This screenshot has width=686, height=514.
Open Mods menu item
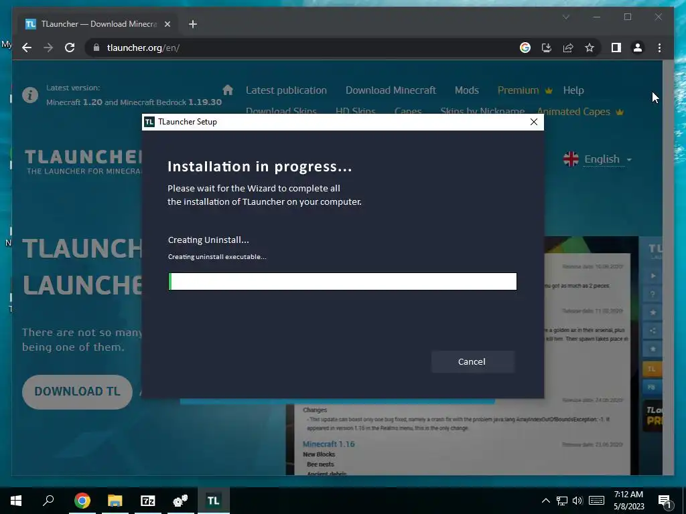click(466, 90)
